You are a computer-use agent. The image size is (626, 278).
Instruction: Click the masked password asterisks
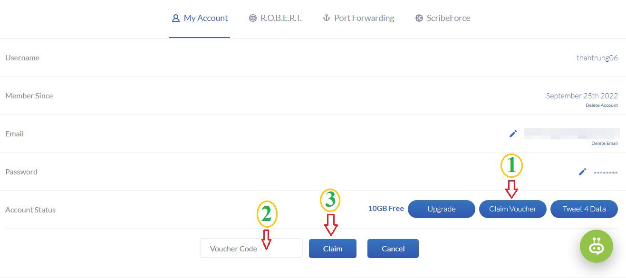pos(606,173)
